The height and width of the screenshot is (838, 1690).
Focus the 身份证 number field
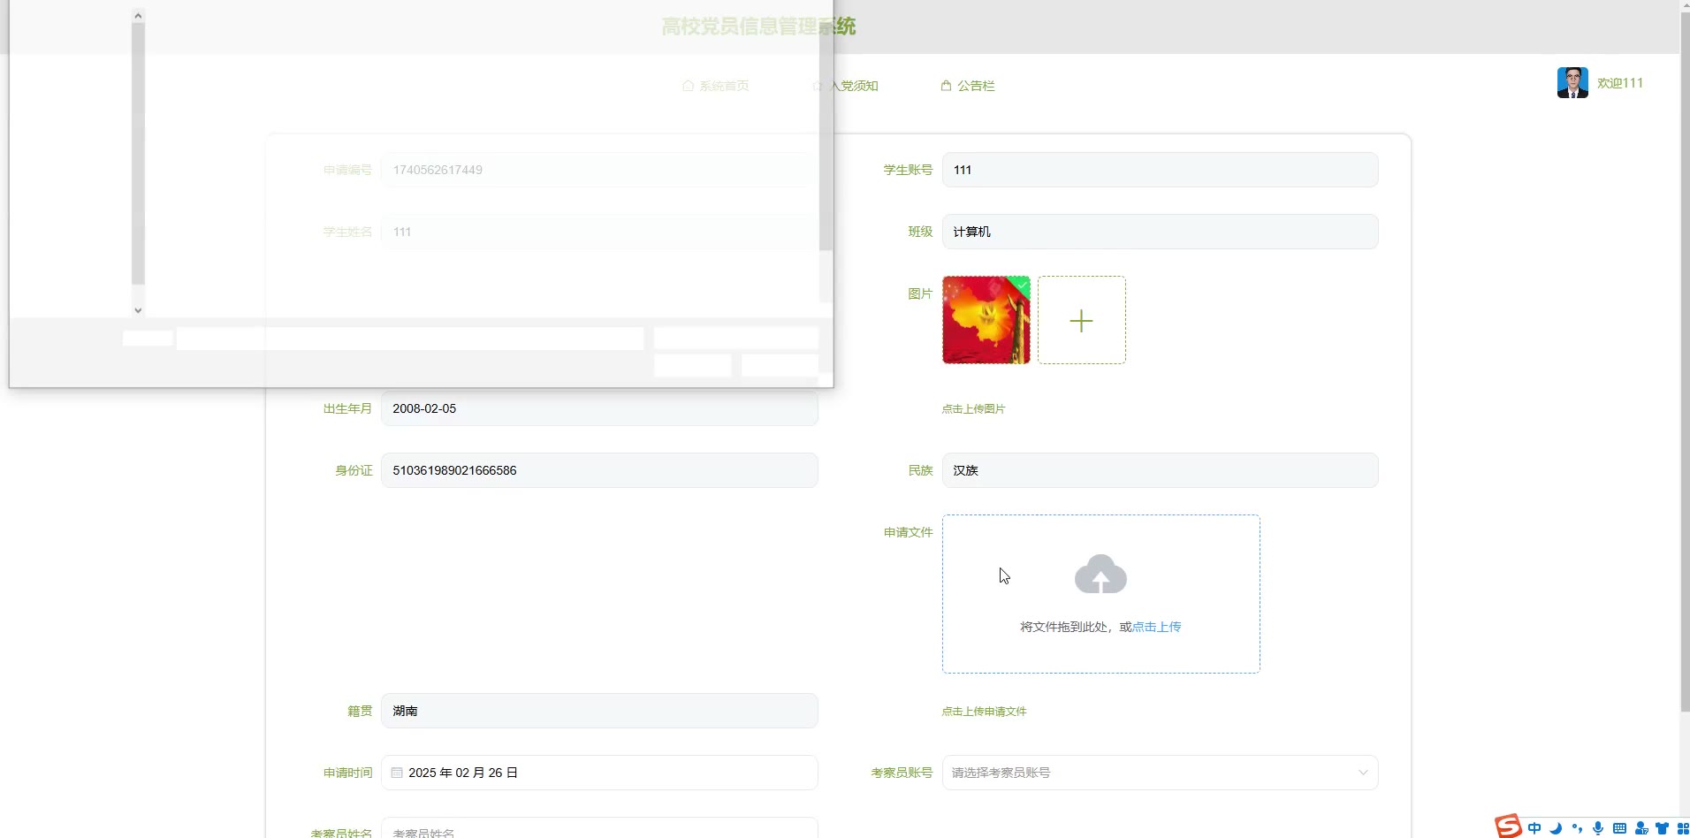(599, 470)
